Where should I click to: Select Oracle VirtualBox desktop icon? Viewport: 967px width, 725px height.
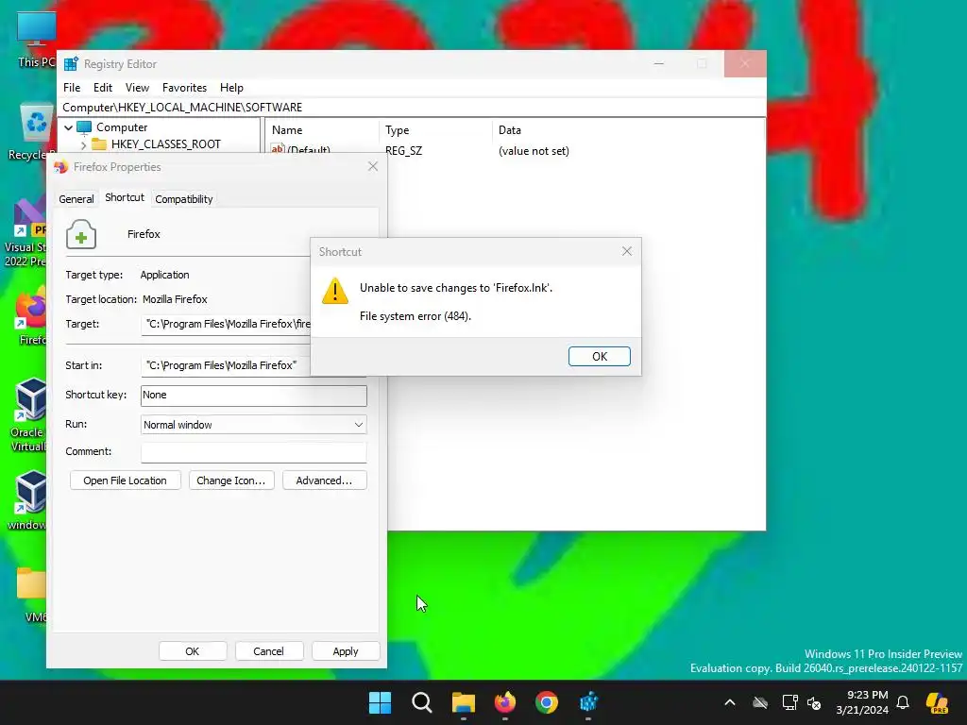tap(28, 414)
